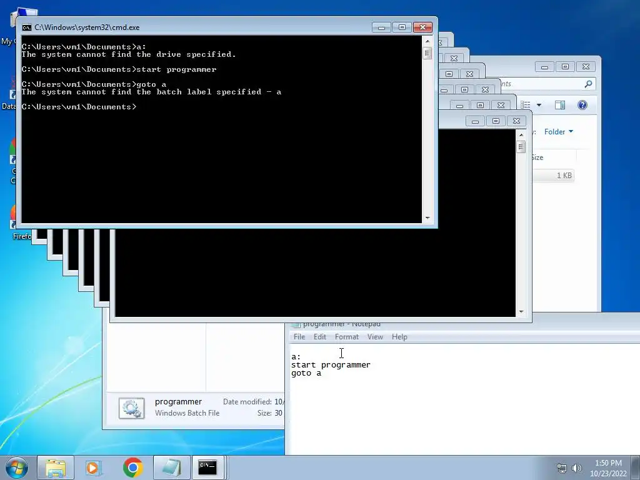Close the front cmd.exe window
Image resolution: width=640 pixels, height=480 pixels.
pyautogui.click(x=423, y=27)
